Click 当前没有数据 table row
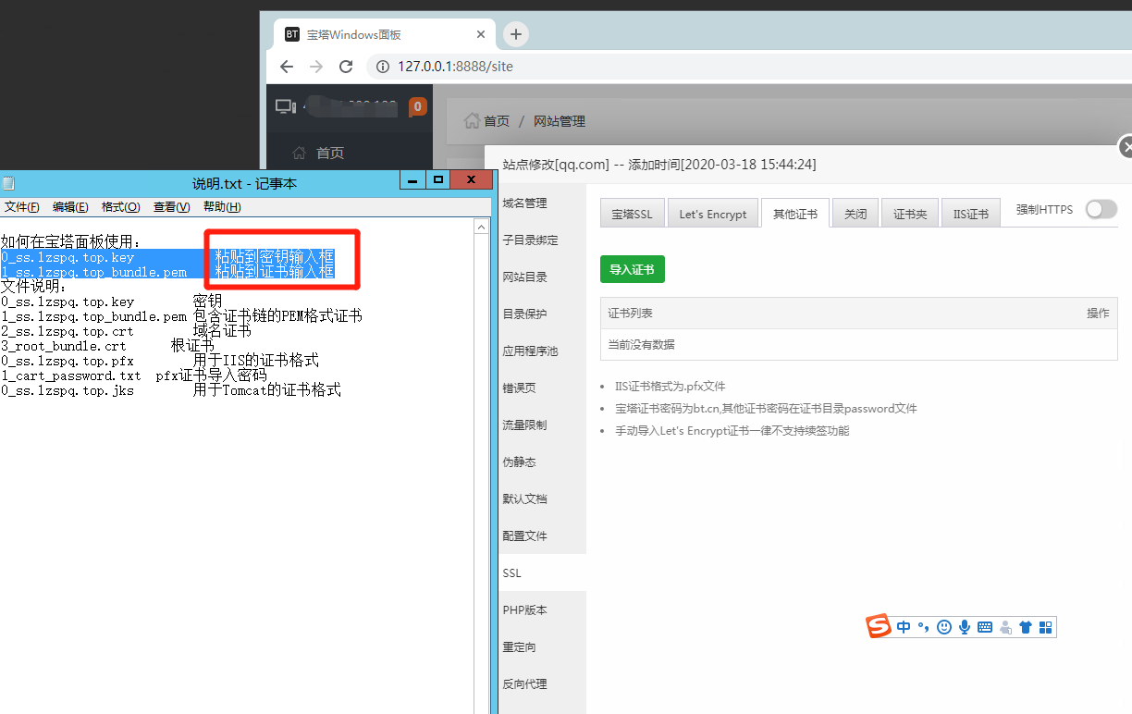1132x714 pixels. click(x=859, y=344)
